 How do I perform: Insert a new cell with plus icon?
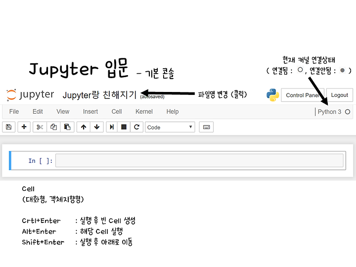pos(24,127)
